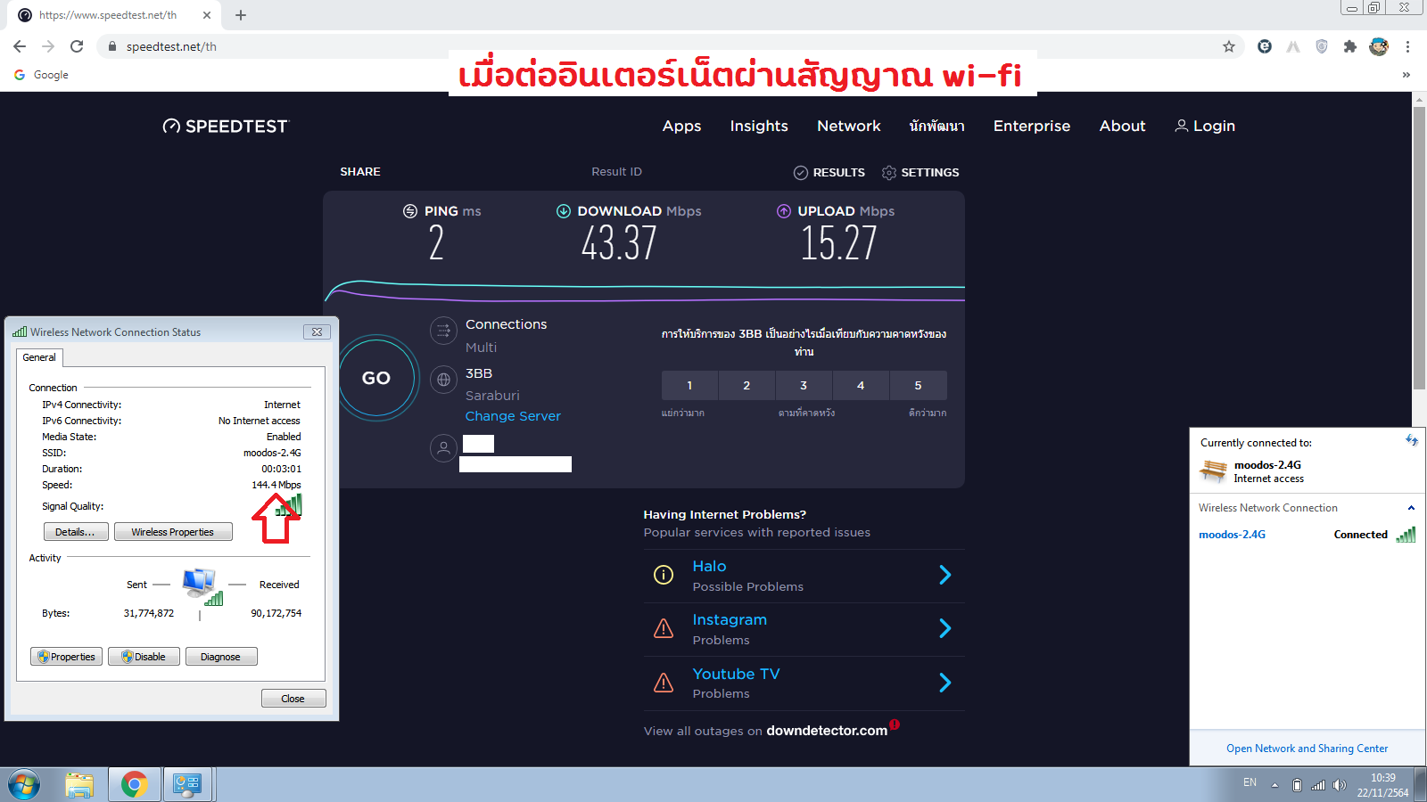Select the moodos-2.4G network entry

[1307, 535]
